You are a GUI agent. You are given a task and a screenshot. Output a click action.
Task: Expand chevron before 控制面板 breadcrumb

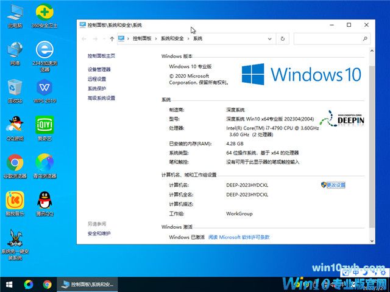pos(128,38)
